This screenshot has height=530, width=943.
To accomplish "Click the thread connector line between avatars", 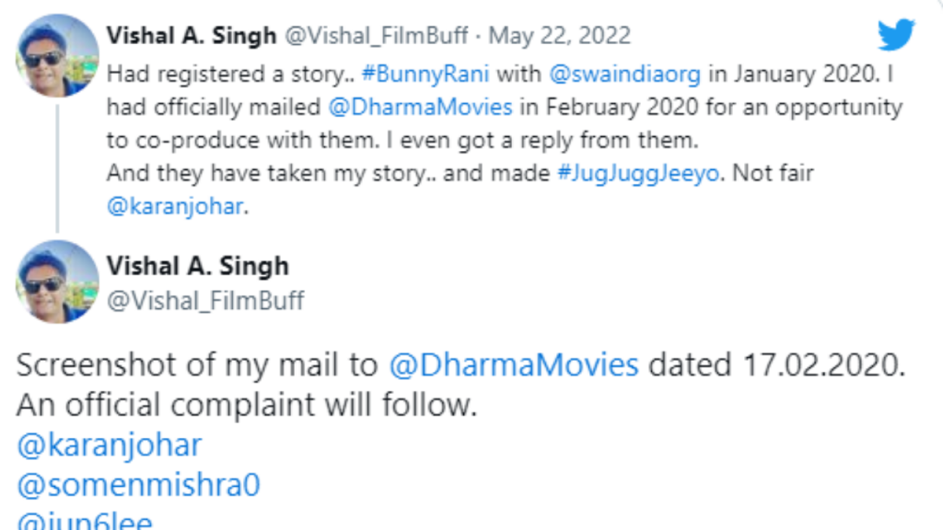I will tap(57, 168).
